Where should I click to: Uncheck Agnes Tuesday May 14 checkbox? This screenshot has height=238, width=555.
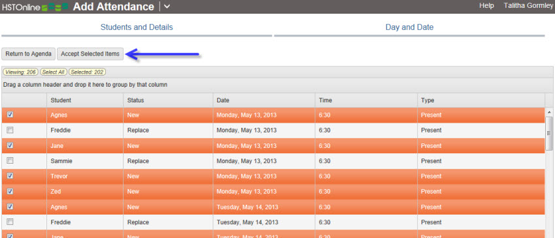tap(10, 207)
